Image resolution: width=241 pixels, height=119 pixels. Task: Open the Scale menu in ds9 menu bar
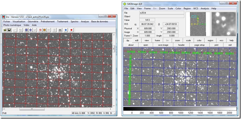pyautogui.click(x=170, y=9)
